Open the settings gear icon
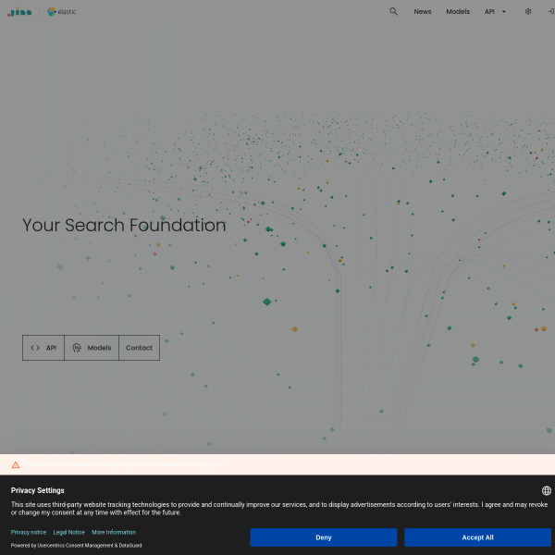 click(x=528, y=12)
